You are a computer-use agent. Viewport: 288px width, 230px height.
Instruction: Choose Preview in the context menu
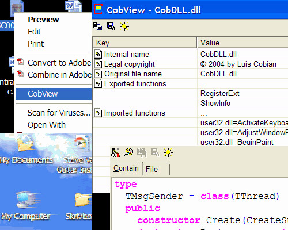43,20
